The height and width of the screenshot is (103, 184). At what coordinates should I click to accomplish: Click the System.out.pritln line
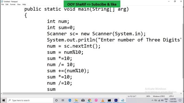point(114,40)
